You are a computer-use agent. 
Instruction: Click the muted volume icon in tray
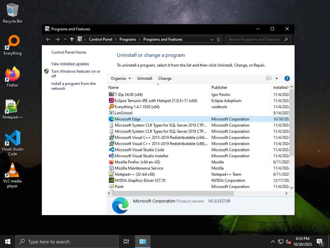(x=288, y=242)
